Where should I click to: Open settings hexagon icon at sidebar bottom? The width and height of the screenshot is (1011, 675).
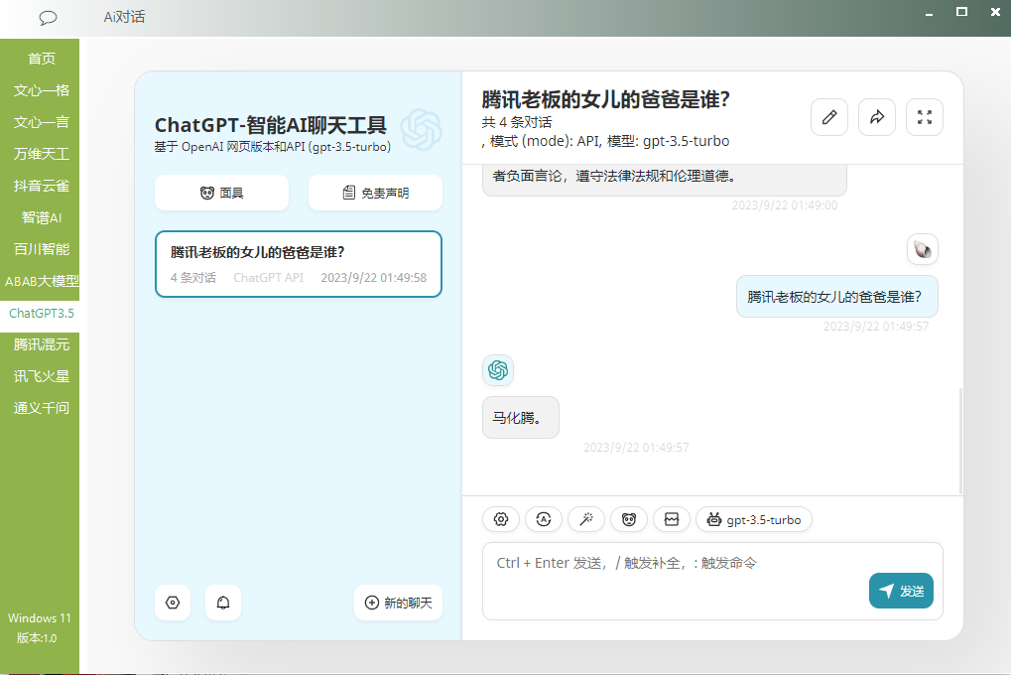coord(173,603)
